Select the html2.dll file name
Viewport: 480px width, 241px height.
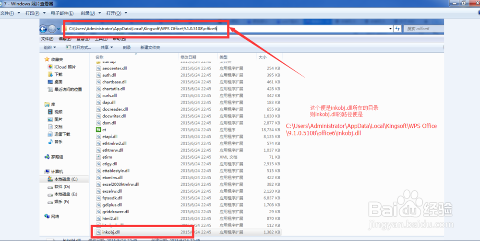(110, 218)
